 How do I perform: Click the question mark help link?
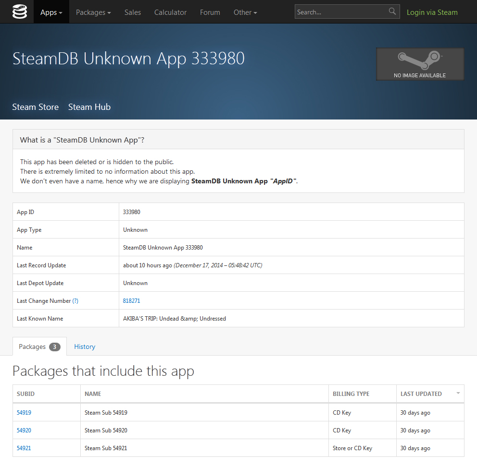coord(75,301)
